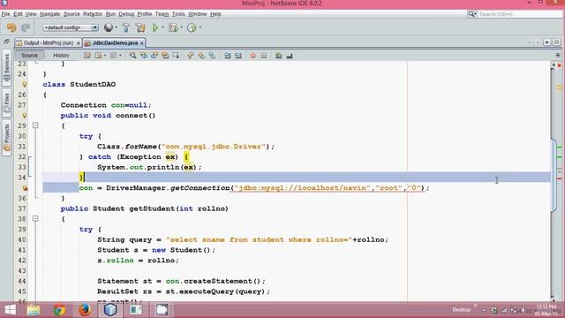Image resolution: width=565 pixels, height=318 pixels.
Task: Click the green Run Project button
Action: [155, 27]
